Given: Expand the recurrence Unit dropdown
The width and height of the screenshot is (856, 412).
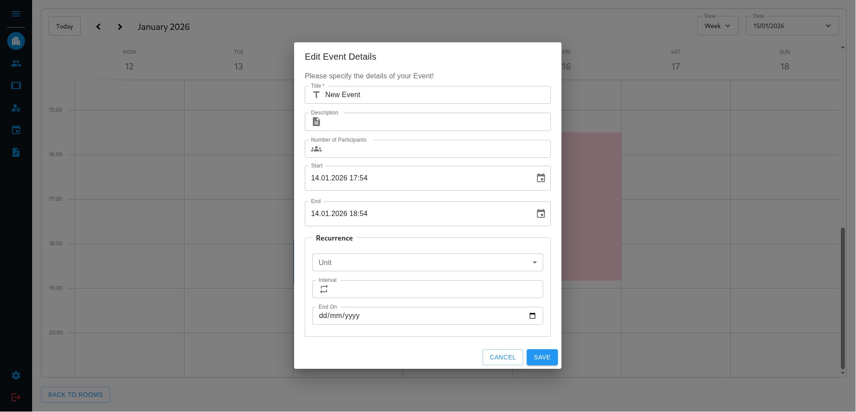Looking at the screenshot, I should (x=534, y=262).
